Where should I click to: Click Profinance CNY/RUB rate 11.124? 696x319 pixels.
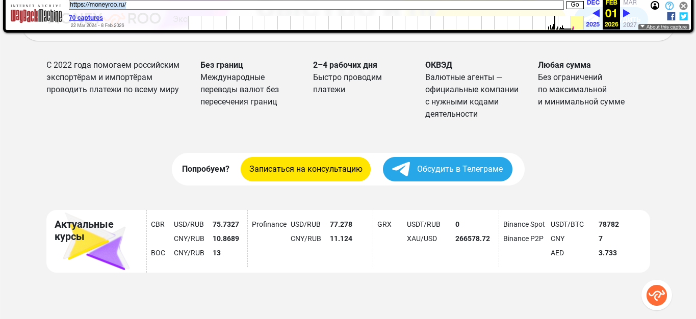click(x=341, y=238)
